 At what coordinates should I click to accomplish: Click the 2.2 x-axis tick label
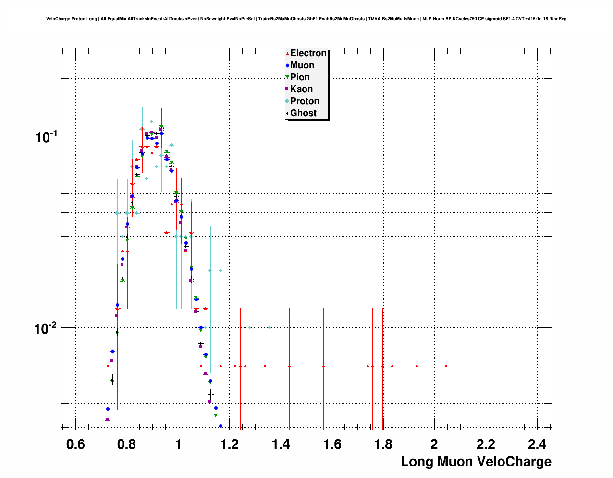486,444
